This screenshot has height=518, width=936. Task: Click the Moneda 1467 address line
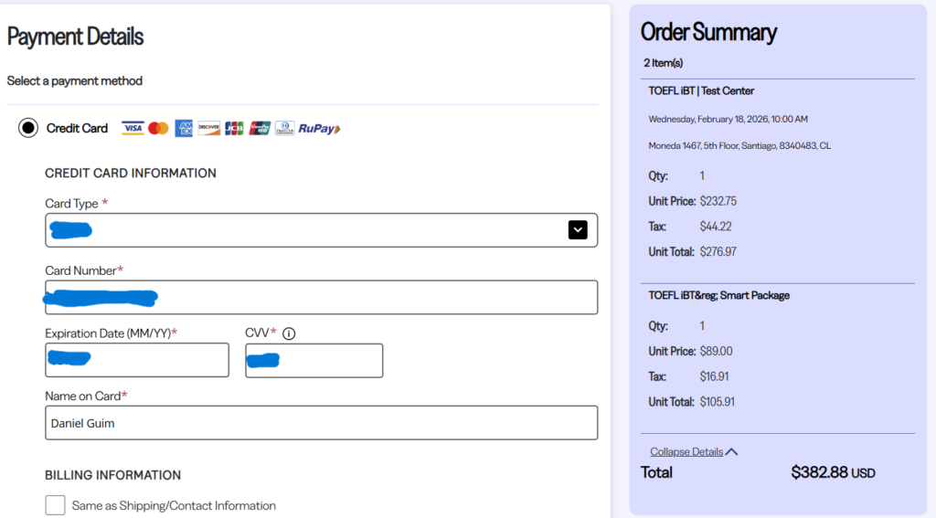pyautogui.click(x=739, y=145)
